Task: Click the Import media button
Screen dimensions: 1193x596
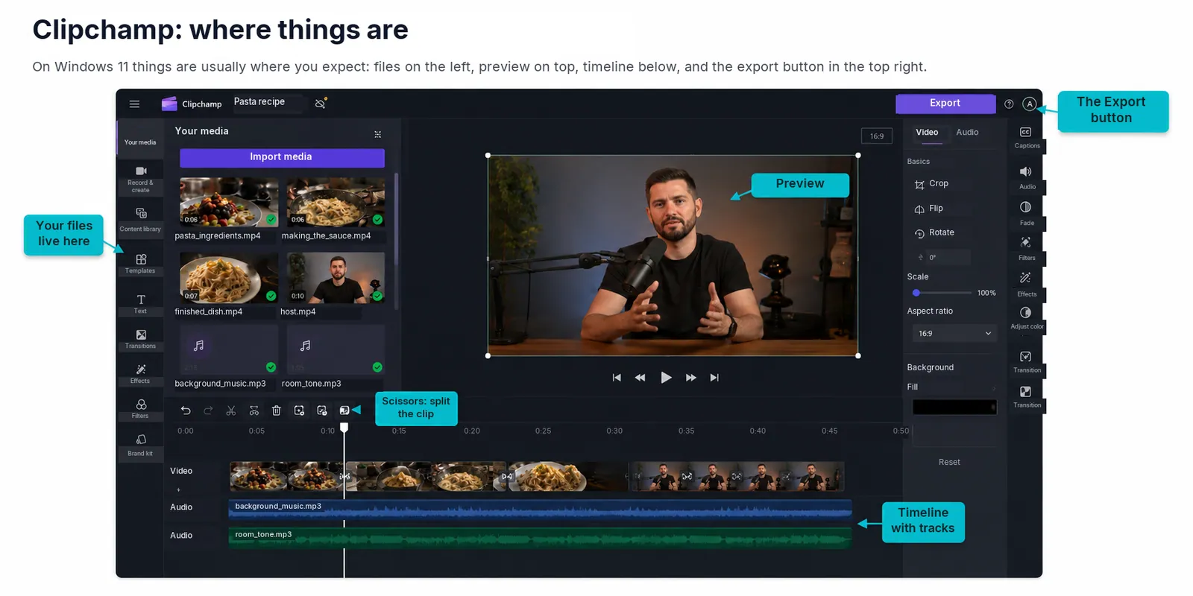Action: [x=282, y=157]
